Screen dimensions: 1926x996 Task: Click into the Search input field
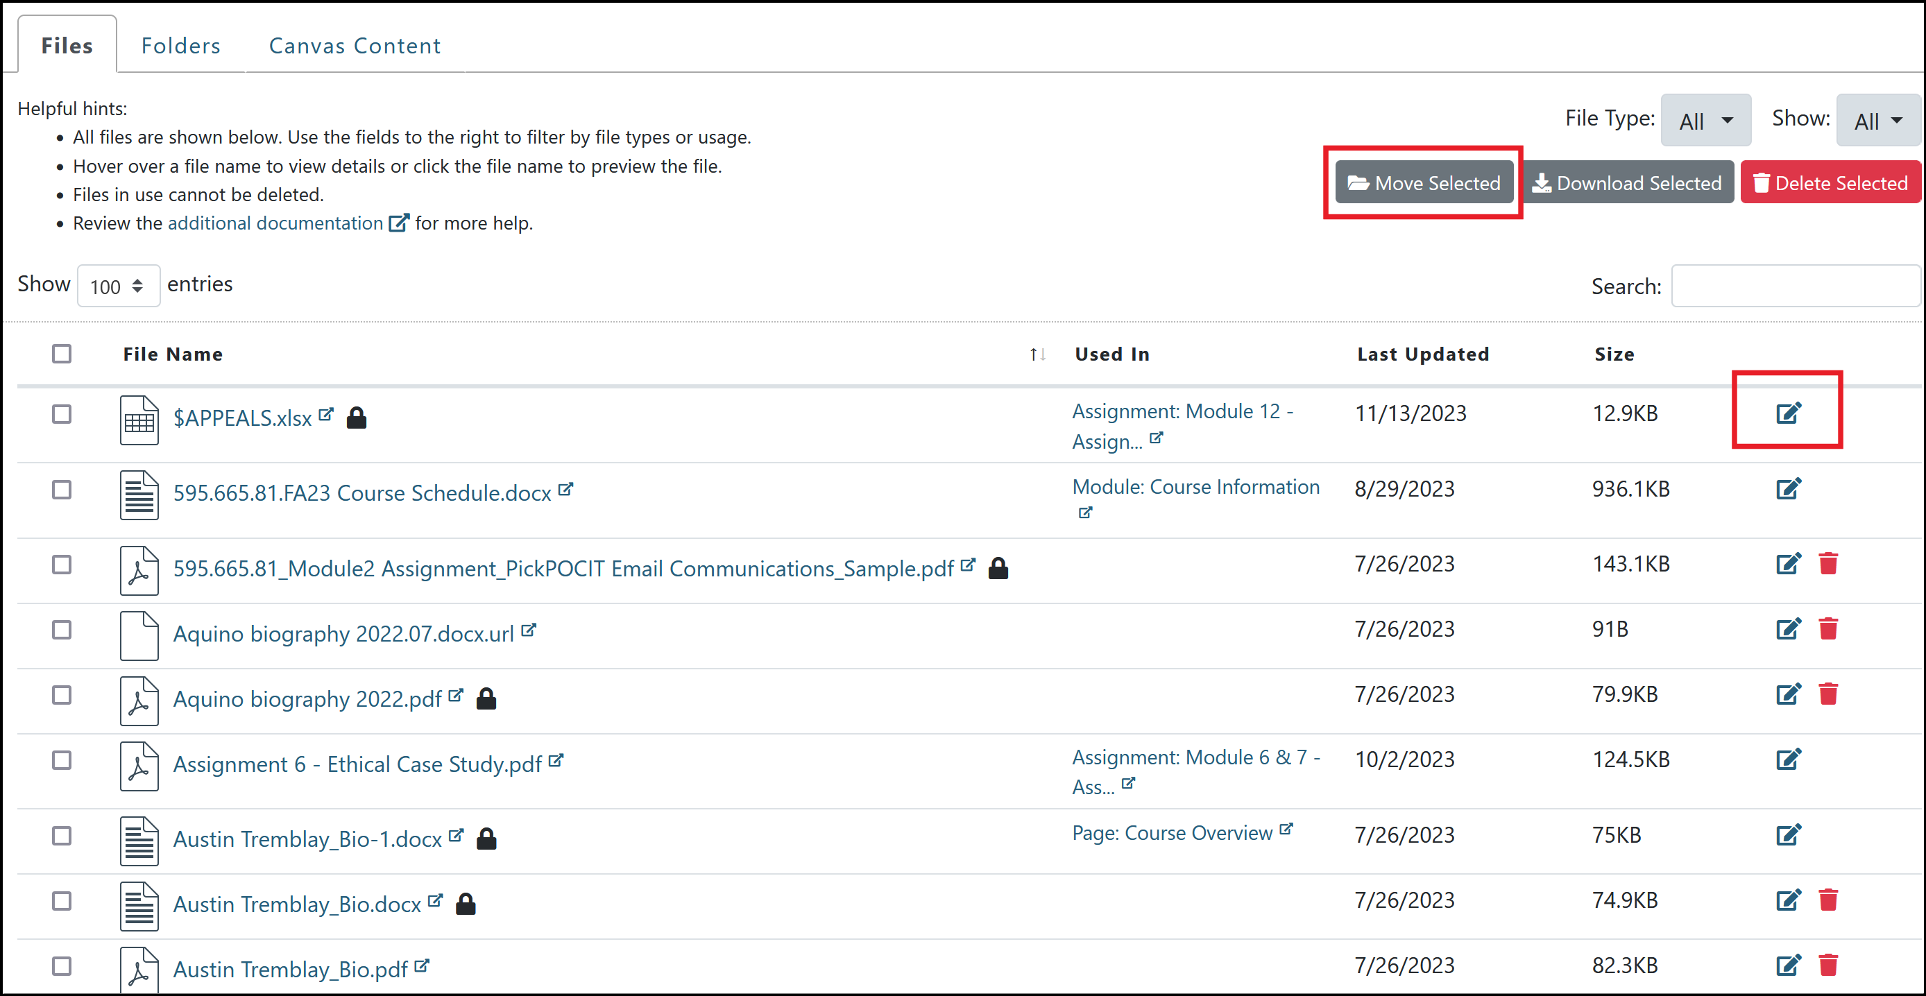coord(1795,286)
